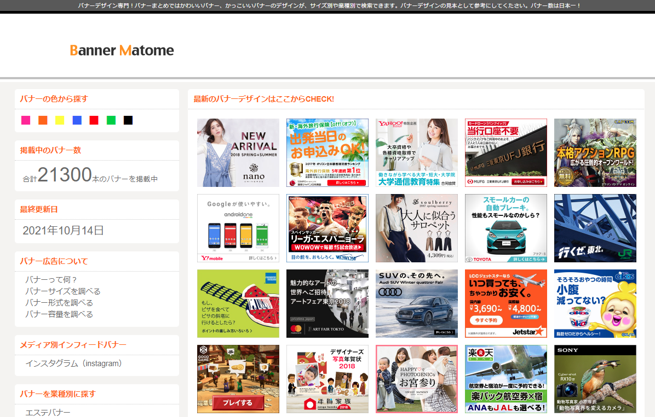Open the お宮参り photo banner thumbnail
The image size is (655, 417).
pyautogui.click(x=416, y=379)
